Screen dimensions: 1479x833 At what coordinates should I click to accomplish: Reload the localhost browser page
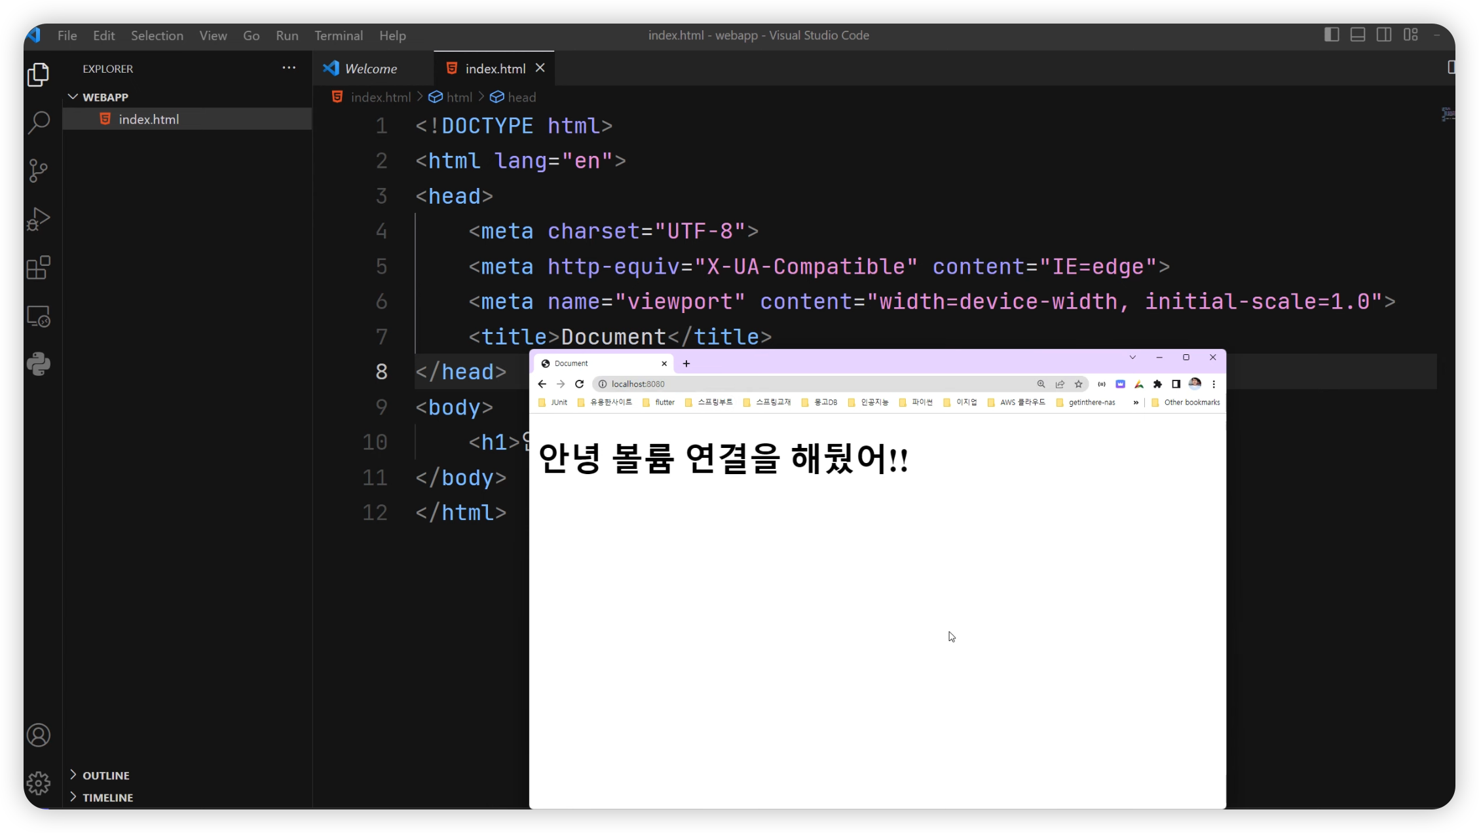click(579, 384)
